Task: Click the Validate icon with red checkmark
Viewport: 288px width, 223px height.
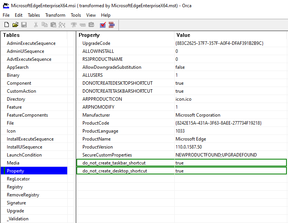Action: 103,25
